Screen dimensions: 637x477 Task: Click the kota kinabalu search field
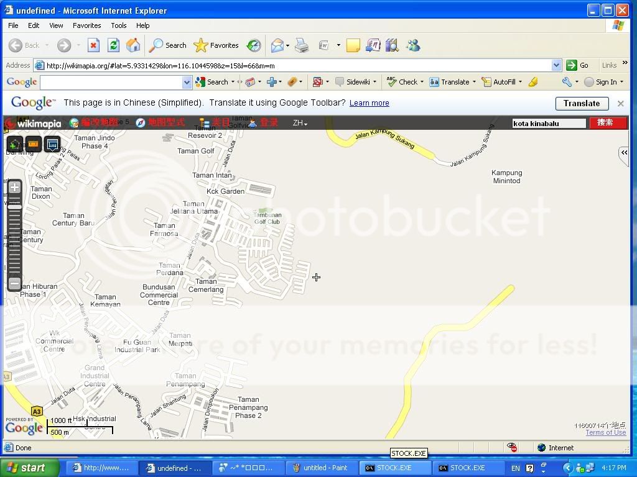click(x=548, y=123)
